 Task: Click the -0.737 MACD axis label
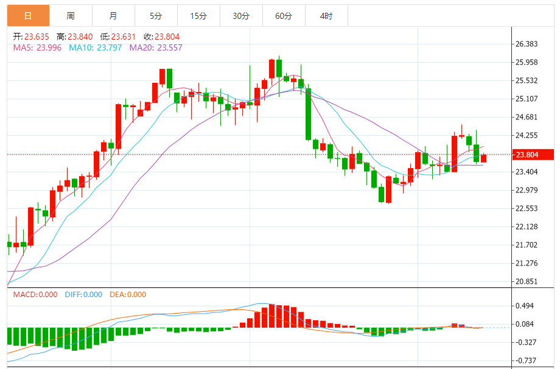click(525, 360)
